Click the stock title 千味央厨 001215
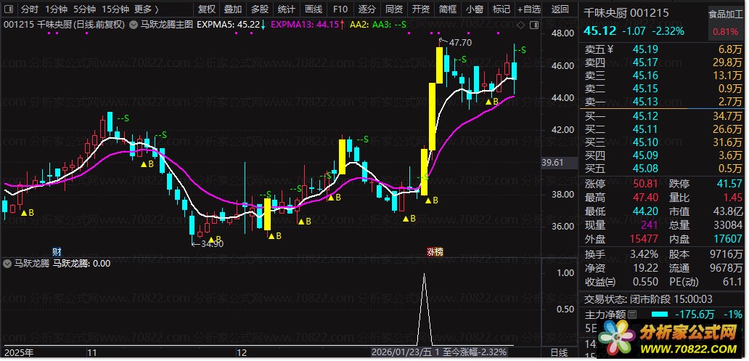 pos(626,13)
